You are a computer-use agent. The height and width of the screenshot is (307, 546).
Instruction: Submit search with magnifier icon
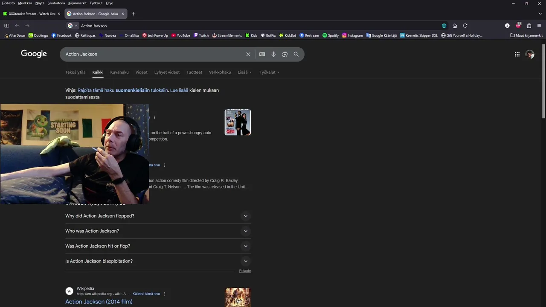tap(296, 54)
